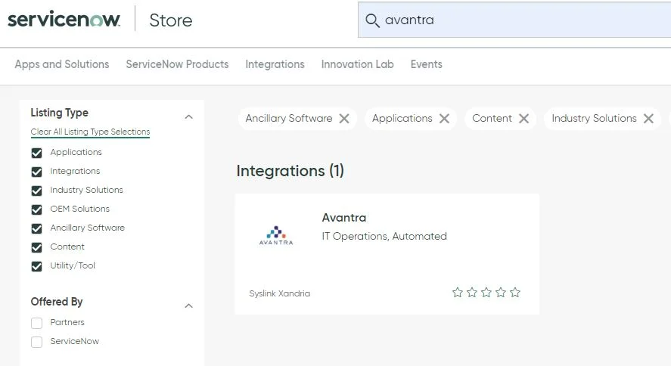Collapse the Offered By section

click(x=189, y=306)
